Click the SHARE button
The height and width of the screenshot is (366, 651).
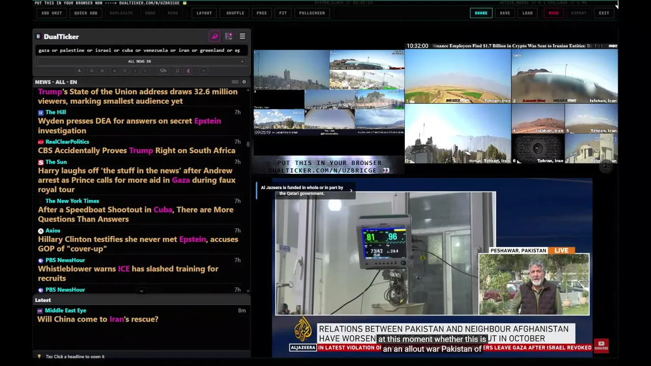click(x=481, y=13)
